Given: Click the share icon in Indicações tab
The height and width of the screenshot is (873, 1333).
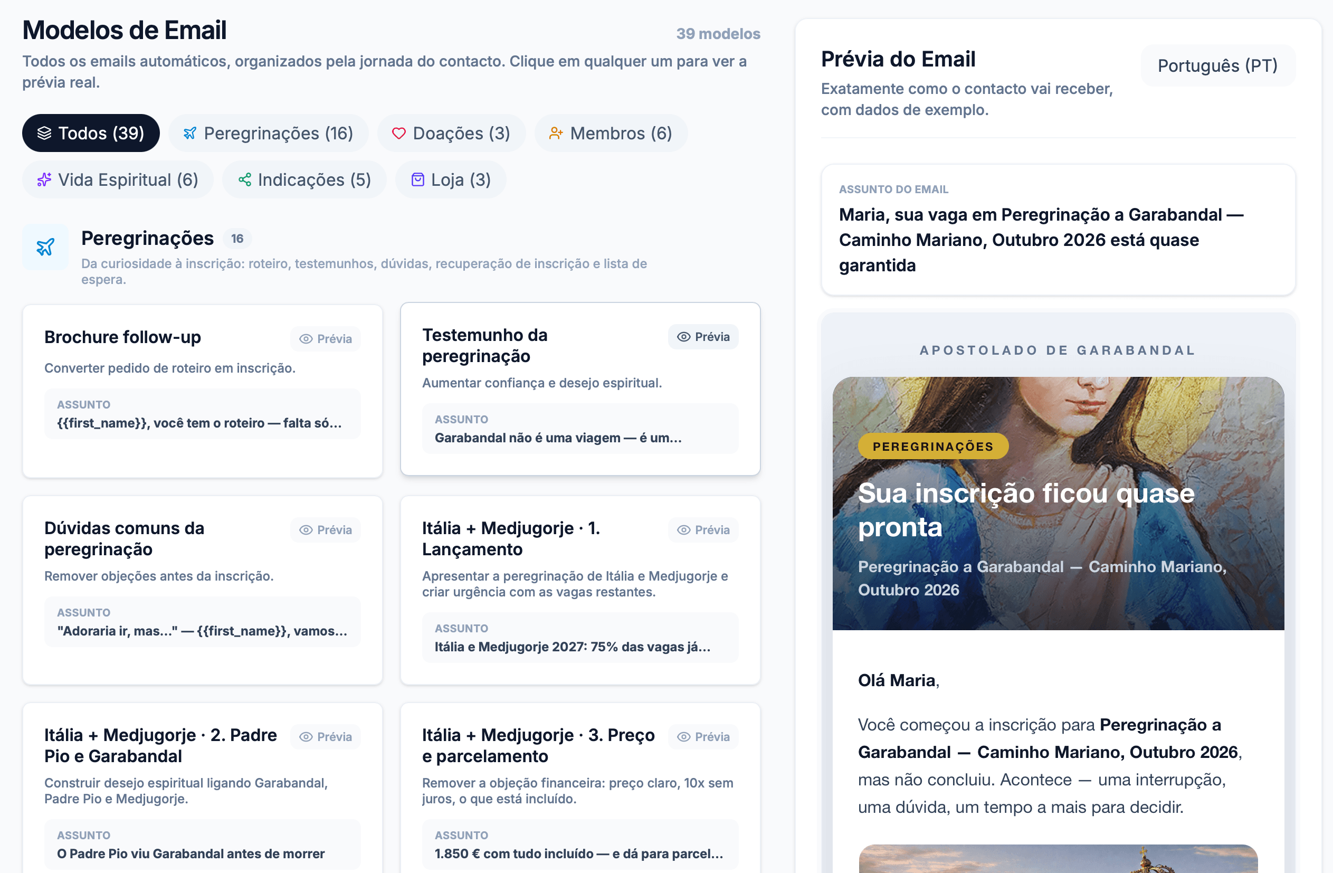Looking at the screenshot, I should click(245, 179).
